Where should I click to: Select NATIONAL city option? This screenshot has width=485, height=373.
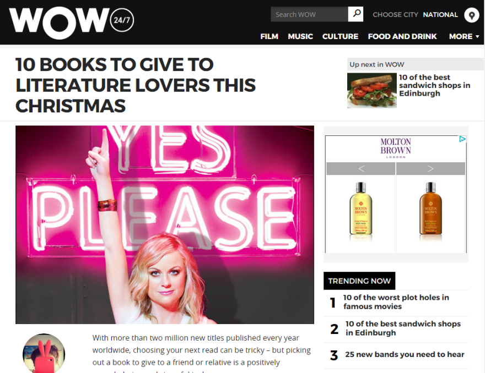point(440,14)
